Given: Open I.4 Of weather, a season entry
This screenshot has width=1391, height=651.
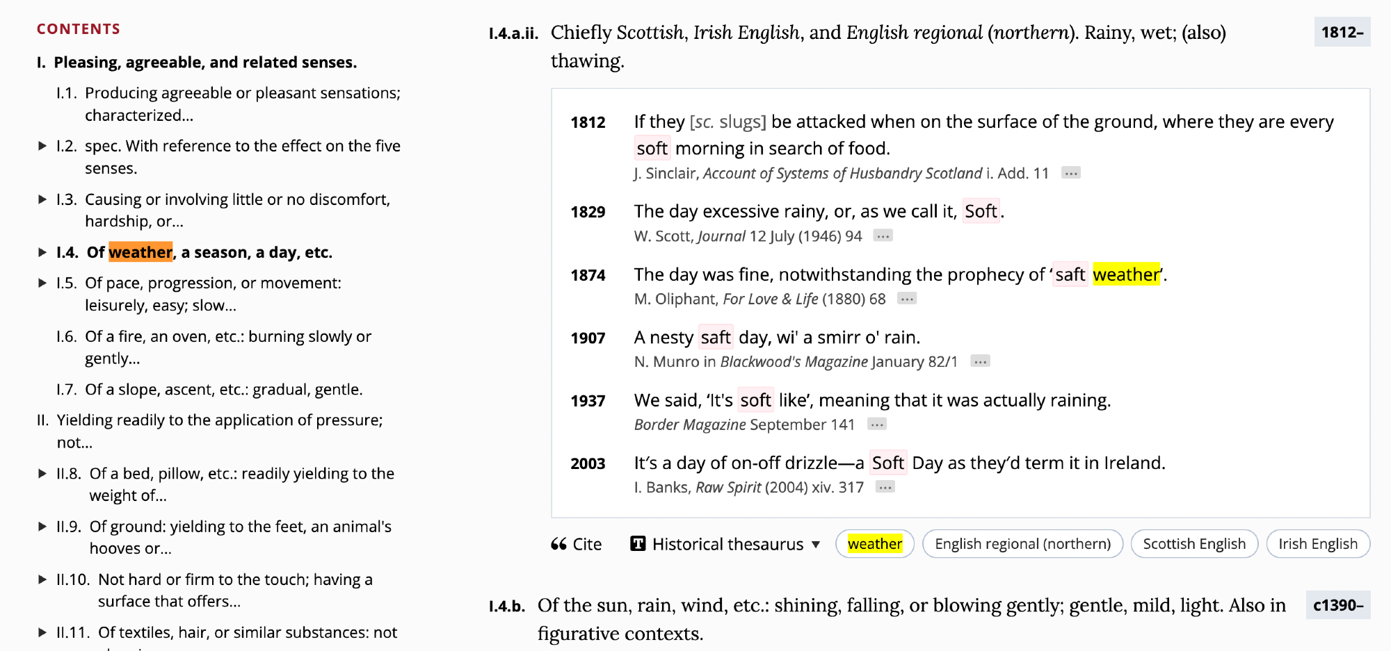Looking at the screenshot, I should 209,252.
